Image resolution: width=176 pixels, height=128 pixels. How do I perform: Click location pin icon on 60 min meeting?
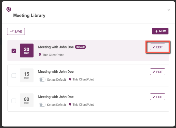(70, 104)
